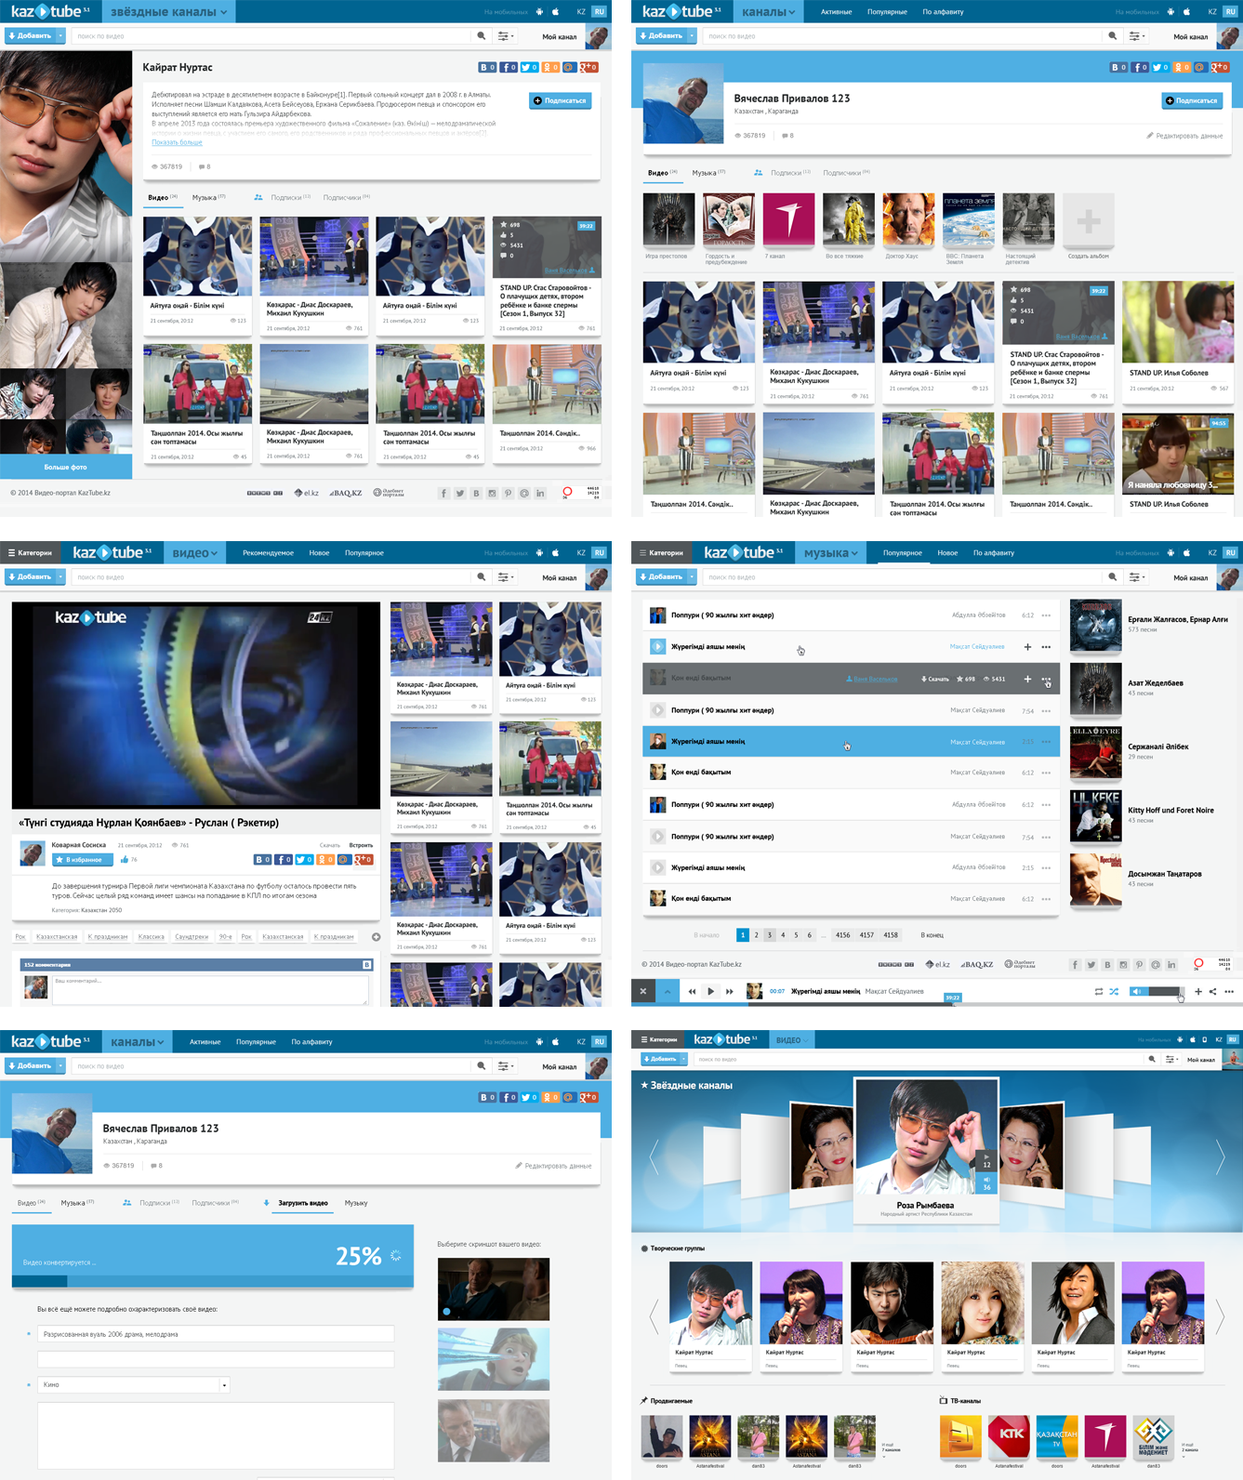Adjust the volume slider in the music player

tap(1164, 992)
